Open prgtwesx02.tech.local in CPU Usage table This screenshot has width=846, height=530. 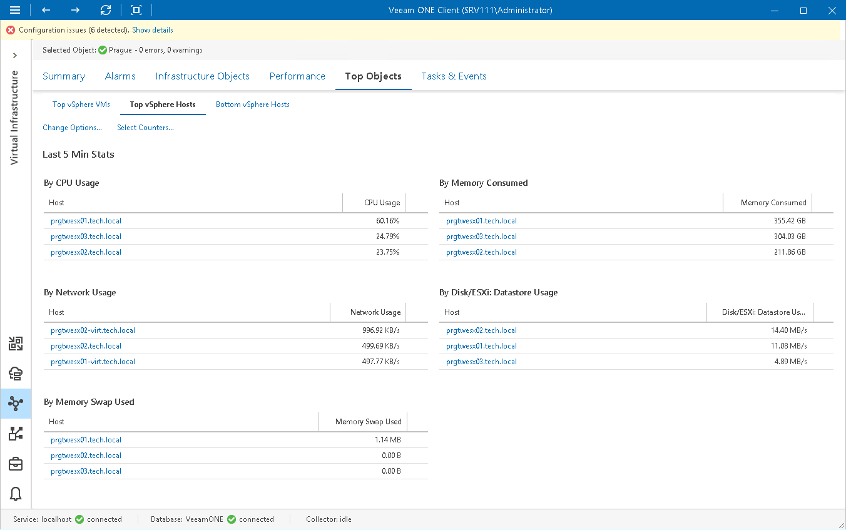point(86,252)
